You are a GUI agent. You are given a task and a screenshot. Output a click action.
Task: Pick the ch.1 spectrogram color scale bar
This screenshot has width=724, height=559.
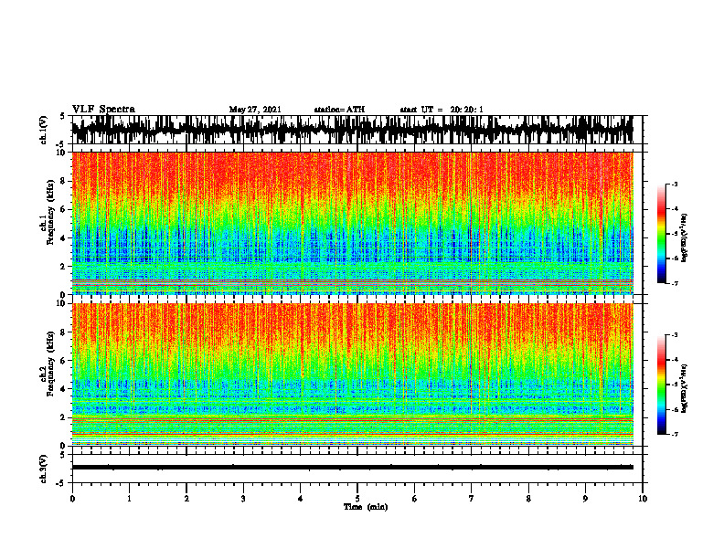point(661,234)
